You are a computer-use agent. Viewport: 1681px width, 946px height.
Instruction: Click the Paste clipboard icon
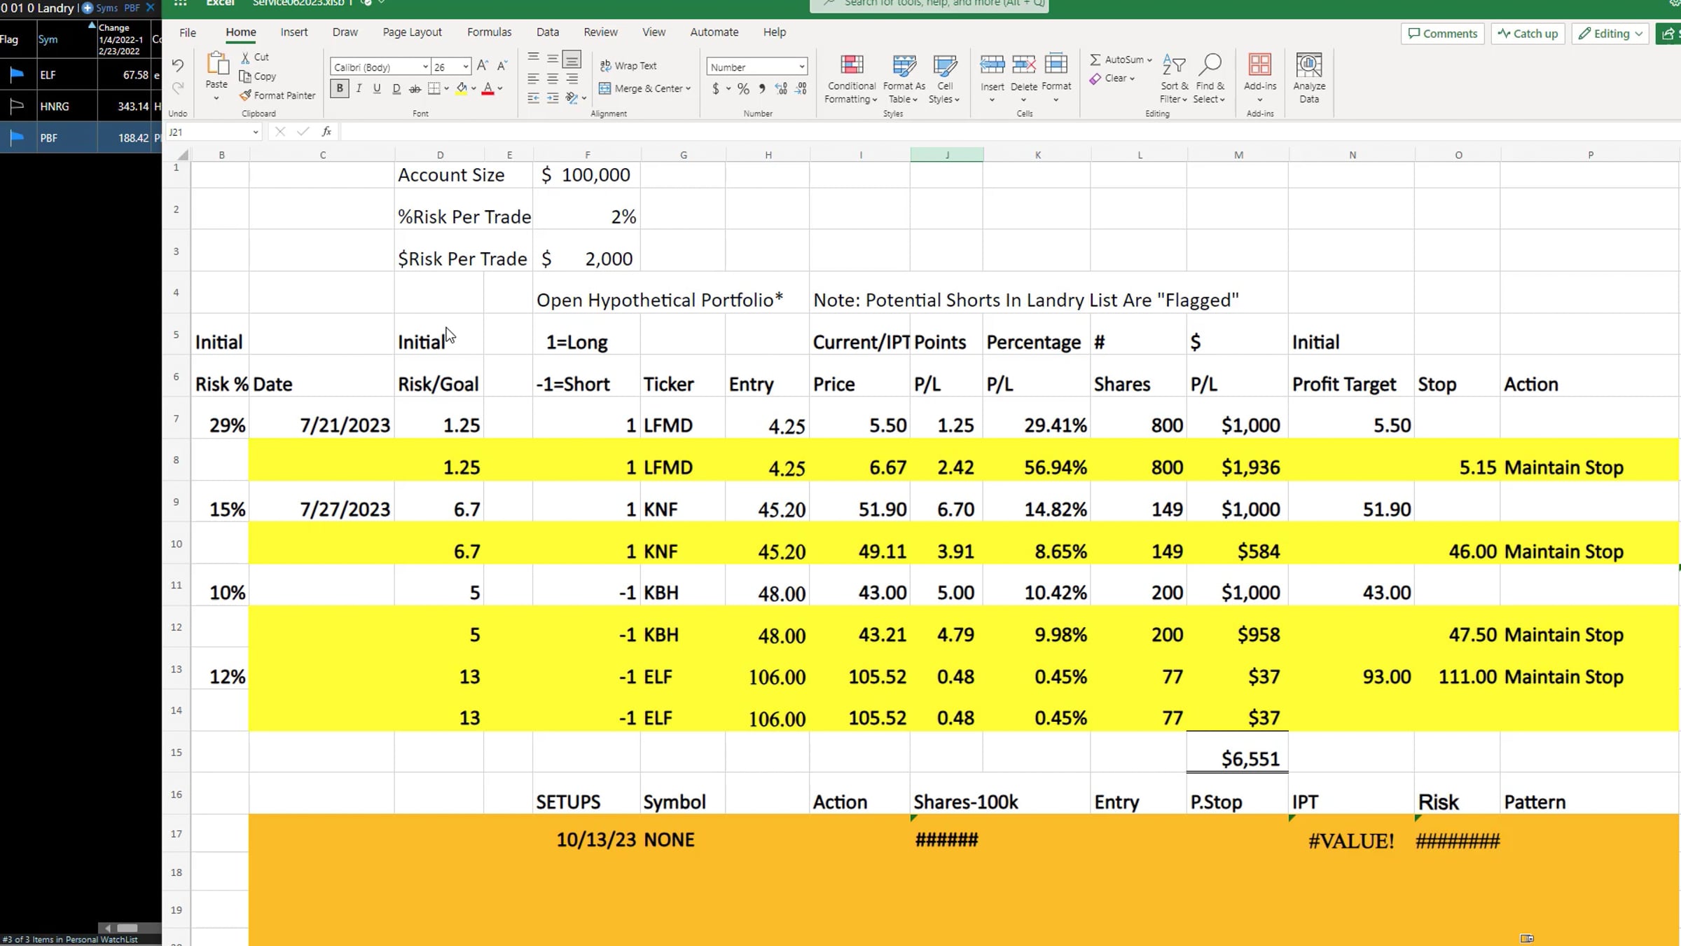pos(217,64)
